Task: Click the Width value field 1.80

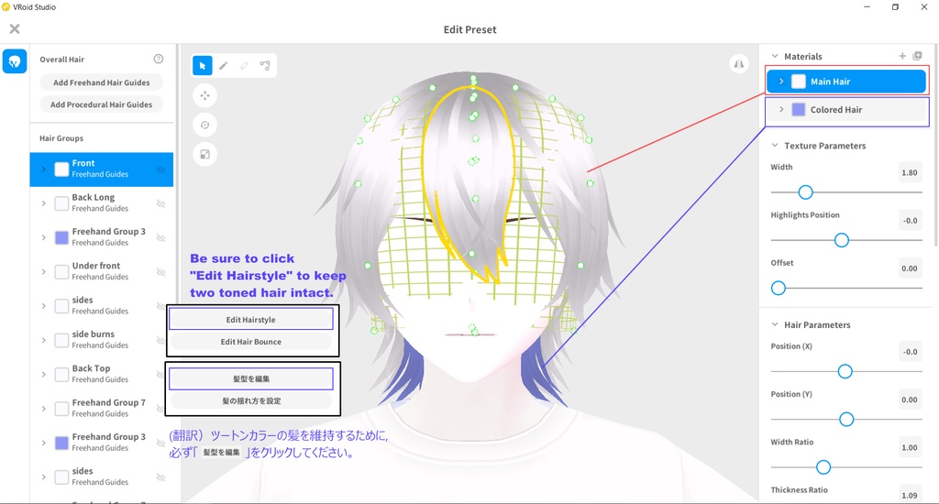Action: (910, 172)
